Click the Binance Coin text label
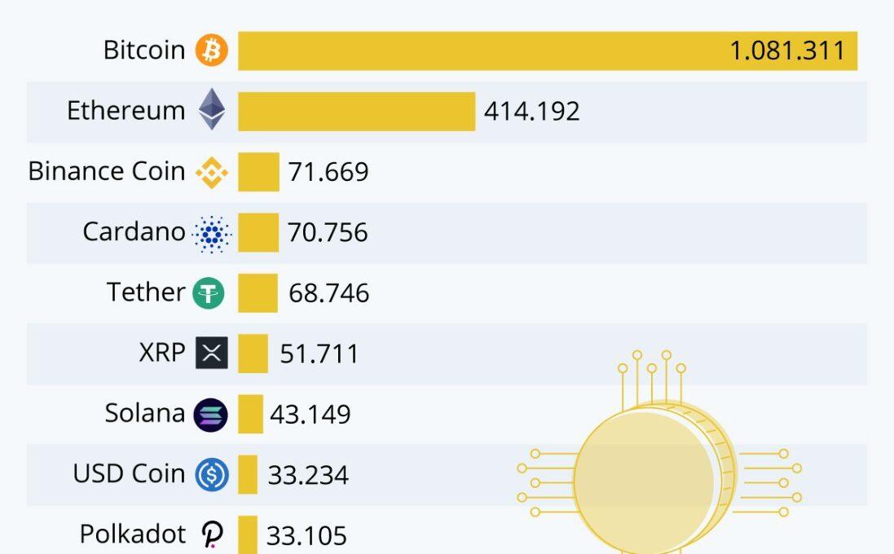 tap(107, 171)
